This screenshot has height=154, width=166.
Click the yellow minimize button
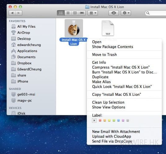point(15,7)
